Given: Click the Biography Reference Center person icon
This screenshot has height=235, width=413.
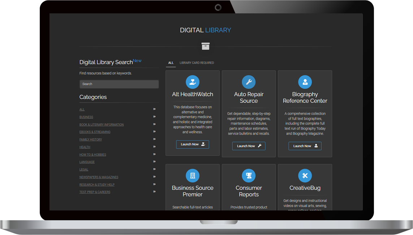Looking at the screenshot, I should coord(305,82).
